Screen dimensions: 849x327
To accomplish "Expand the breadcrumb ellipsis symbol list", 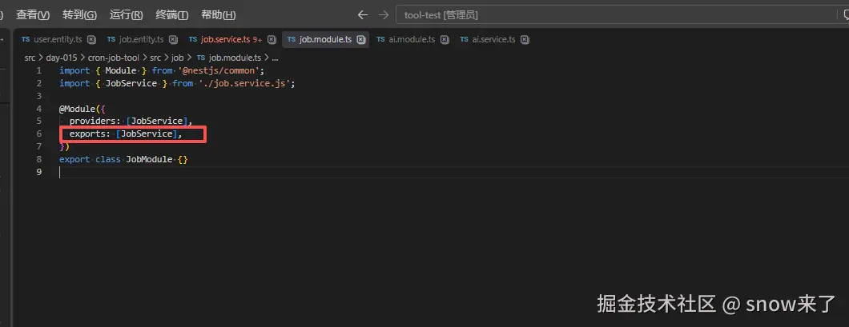I will (x=275, y=58).
